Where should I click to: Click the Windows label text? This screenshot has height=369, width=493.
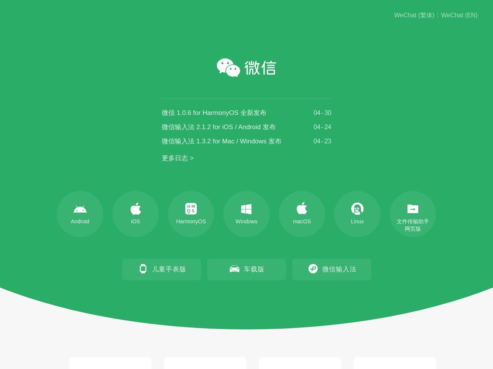coord(246,221)
